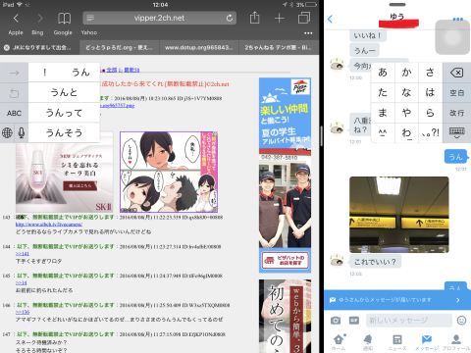Open Apple bookmark in favorites bar
Image resolution: width=471 pixels, height=353 pixels.
click(16, 32)
